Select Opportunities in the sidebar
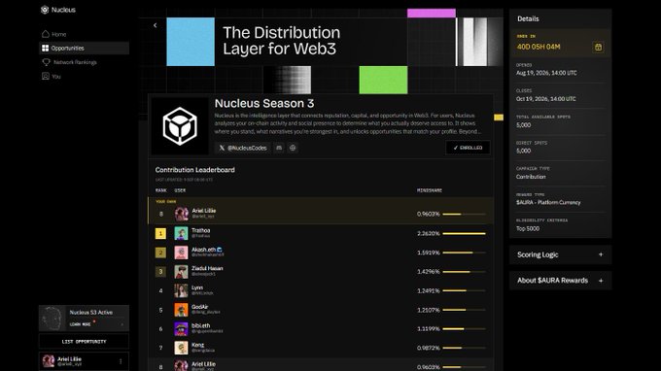 click(x=84, y=48)
